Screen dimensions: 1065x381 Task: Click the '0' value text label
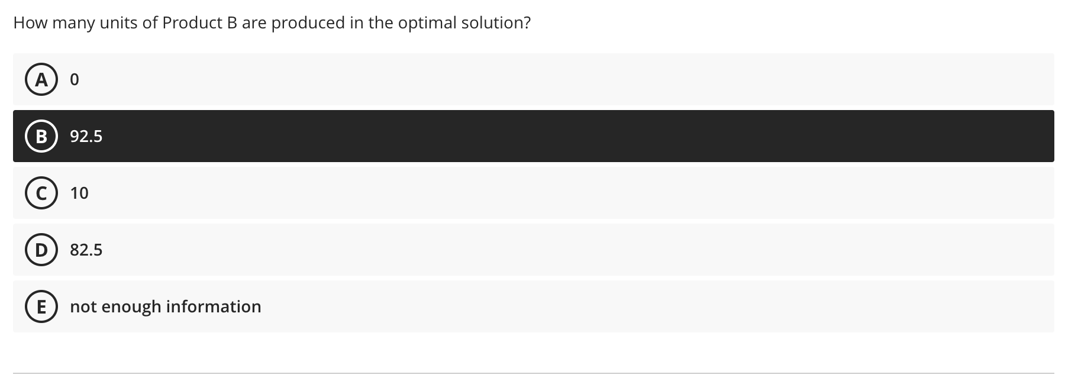75,80
